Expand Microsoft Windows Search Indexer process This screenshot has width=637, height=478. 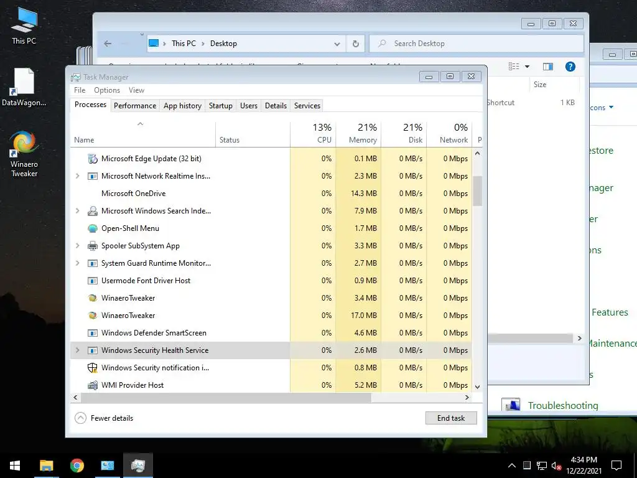[x=78, y=211]
